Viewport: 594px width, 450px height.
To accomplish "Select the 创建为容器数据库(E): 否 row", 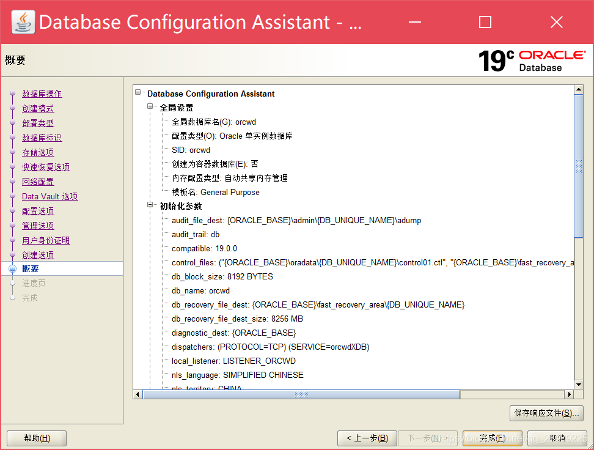I will pos(215,164).
